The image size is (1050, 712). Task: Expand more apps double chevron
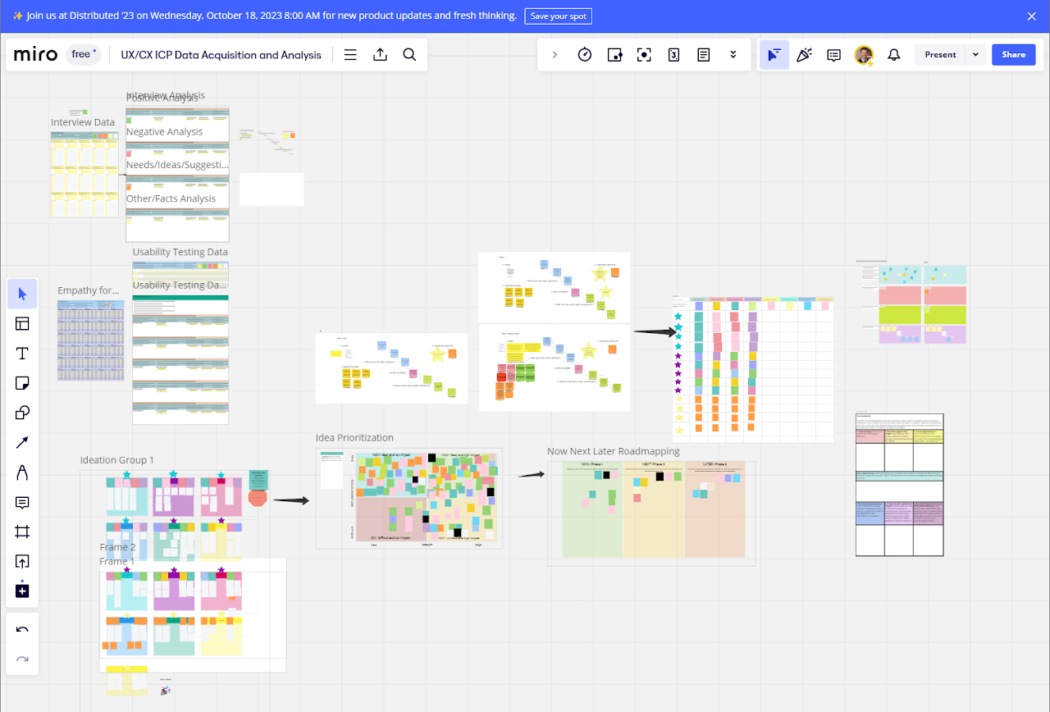coord(733,55)
